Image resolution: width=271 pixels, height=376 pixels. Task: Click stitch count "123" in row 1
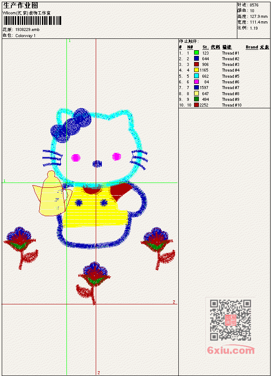205,53
